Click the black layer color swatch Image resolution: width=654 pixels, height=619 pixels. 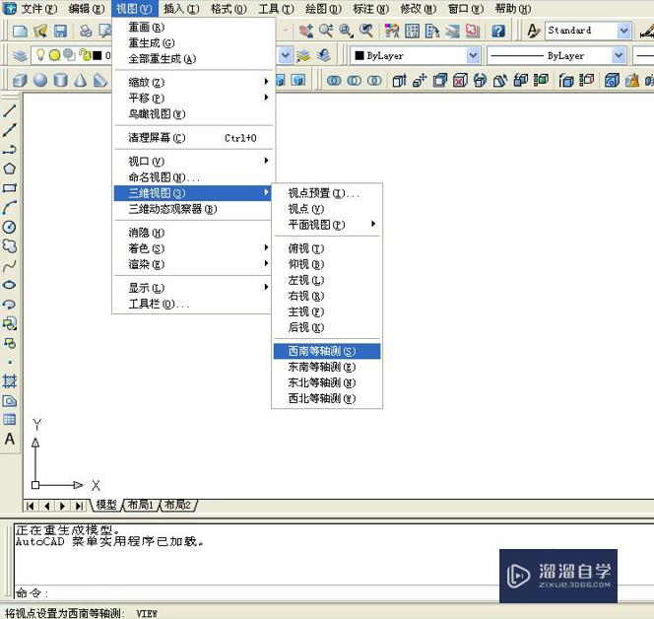tap(97, 55)
